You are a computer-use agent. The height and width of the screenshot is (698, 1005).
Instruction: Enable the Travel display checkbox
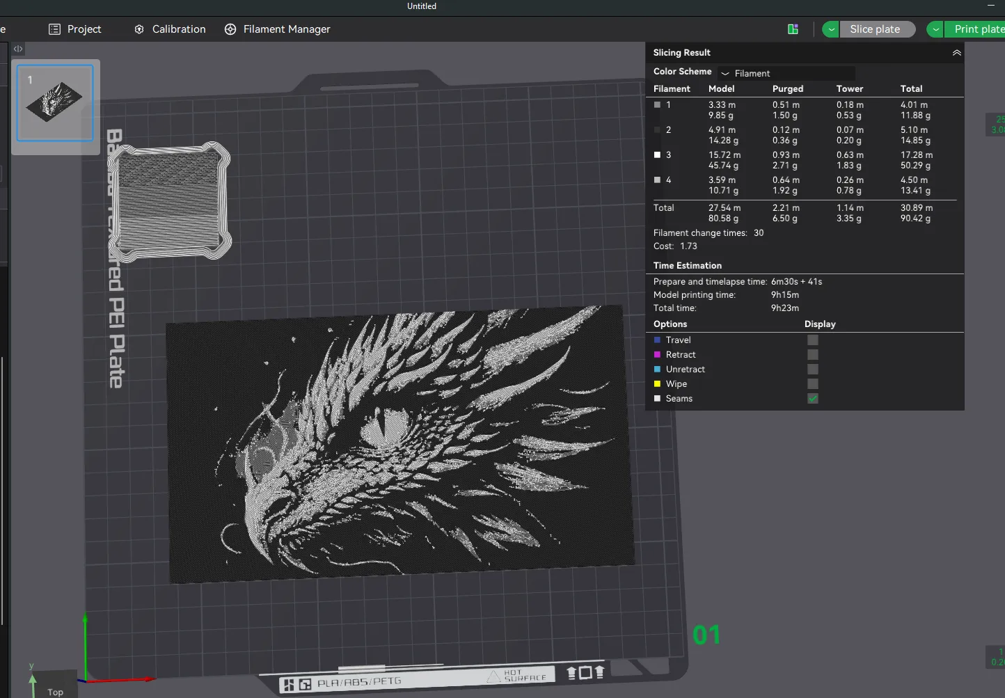pyautogui.click(x=813, y=340)
